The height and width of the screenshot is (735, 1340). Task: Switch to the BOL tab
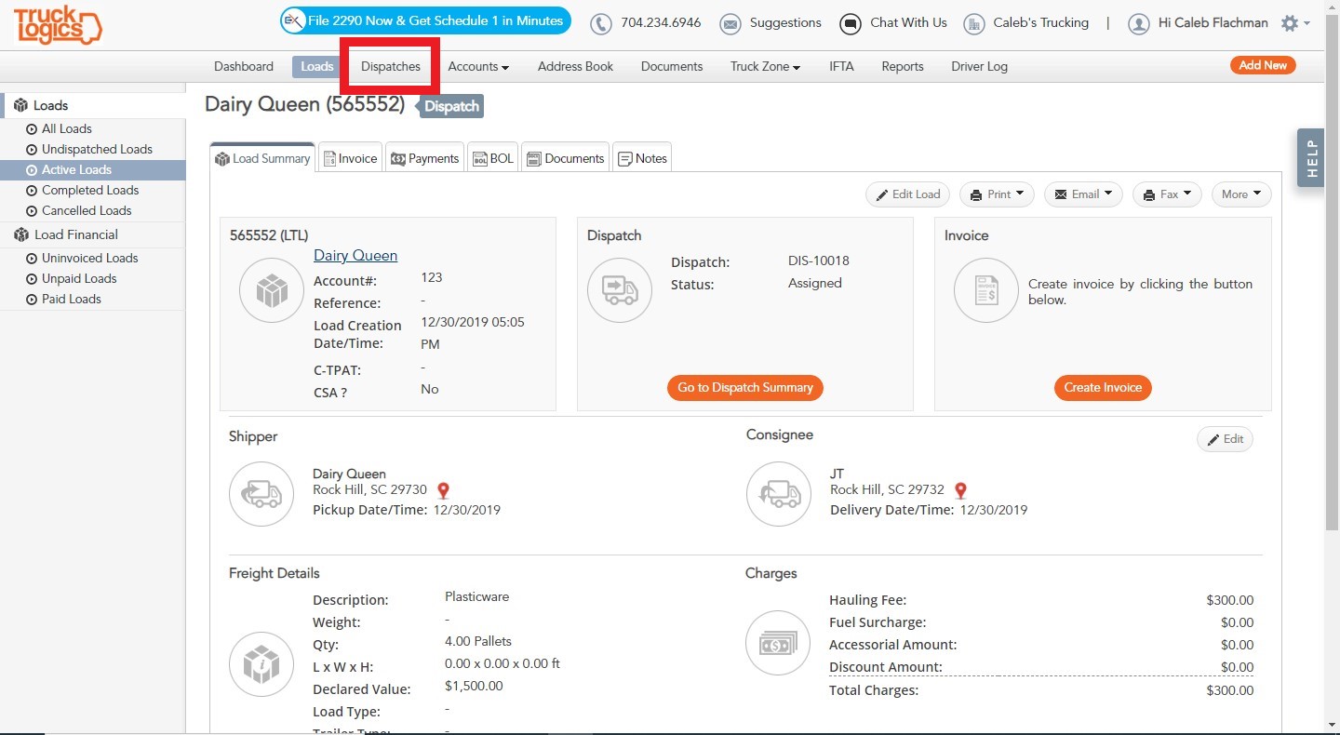493,158
